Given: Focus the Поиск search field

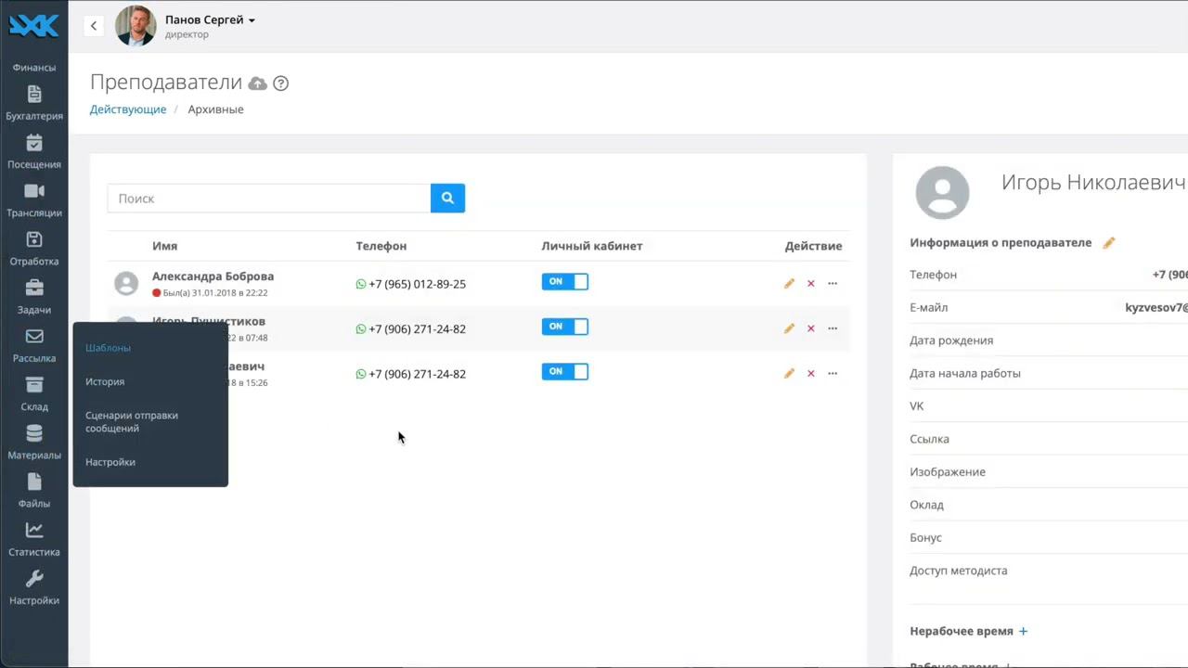Looking at the screenshot, I should [x=269, y=199].
